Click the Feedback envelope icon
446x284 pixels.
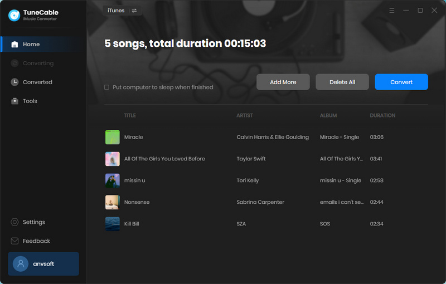tap(14, 241)
